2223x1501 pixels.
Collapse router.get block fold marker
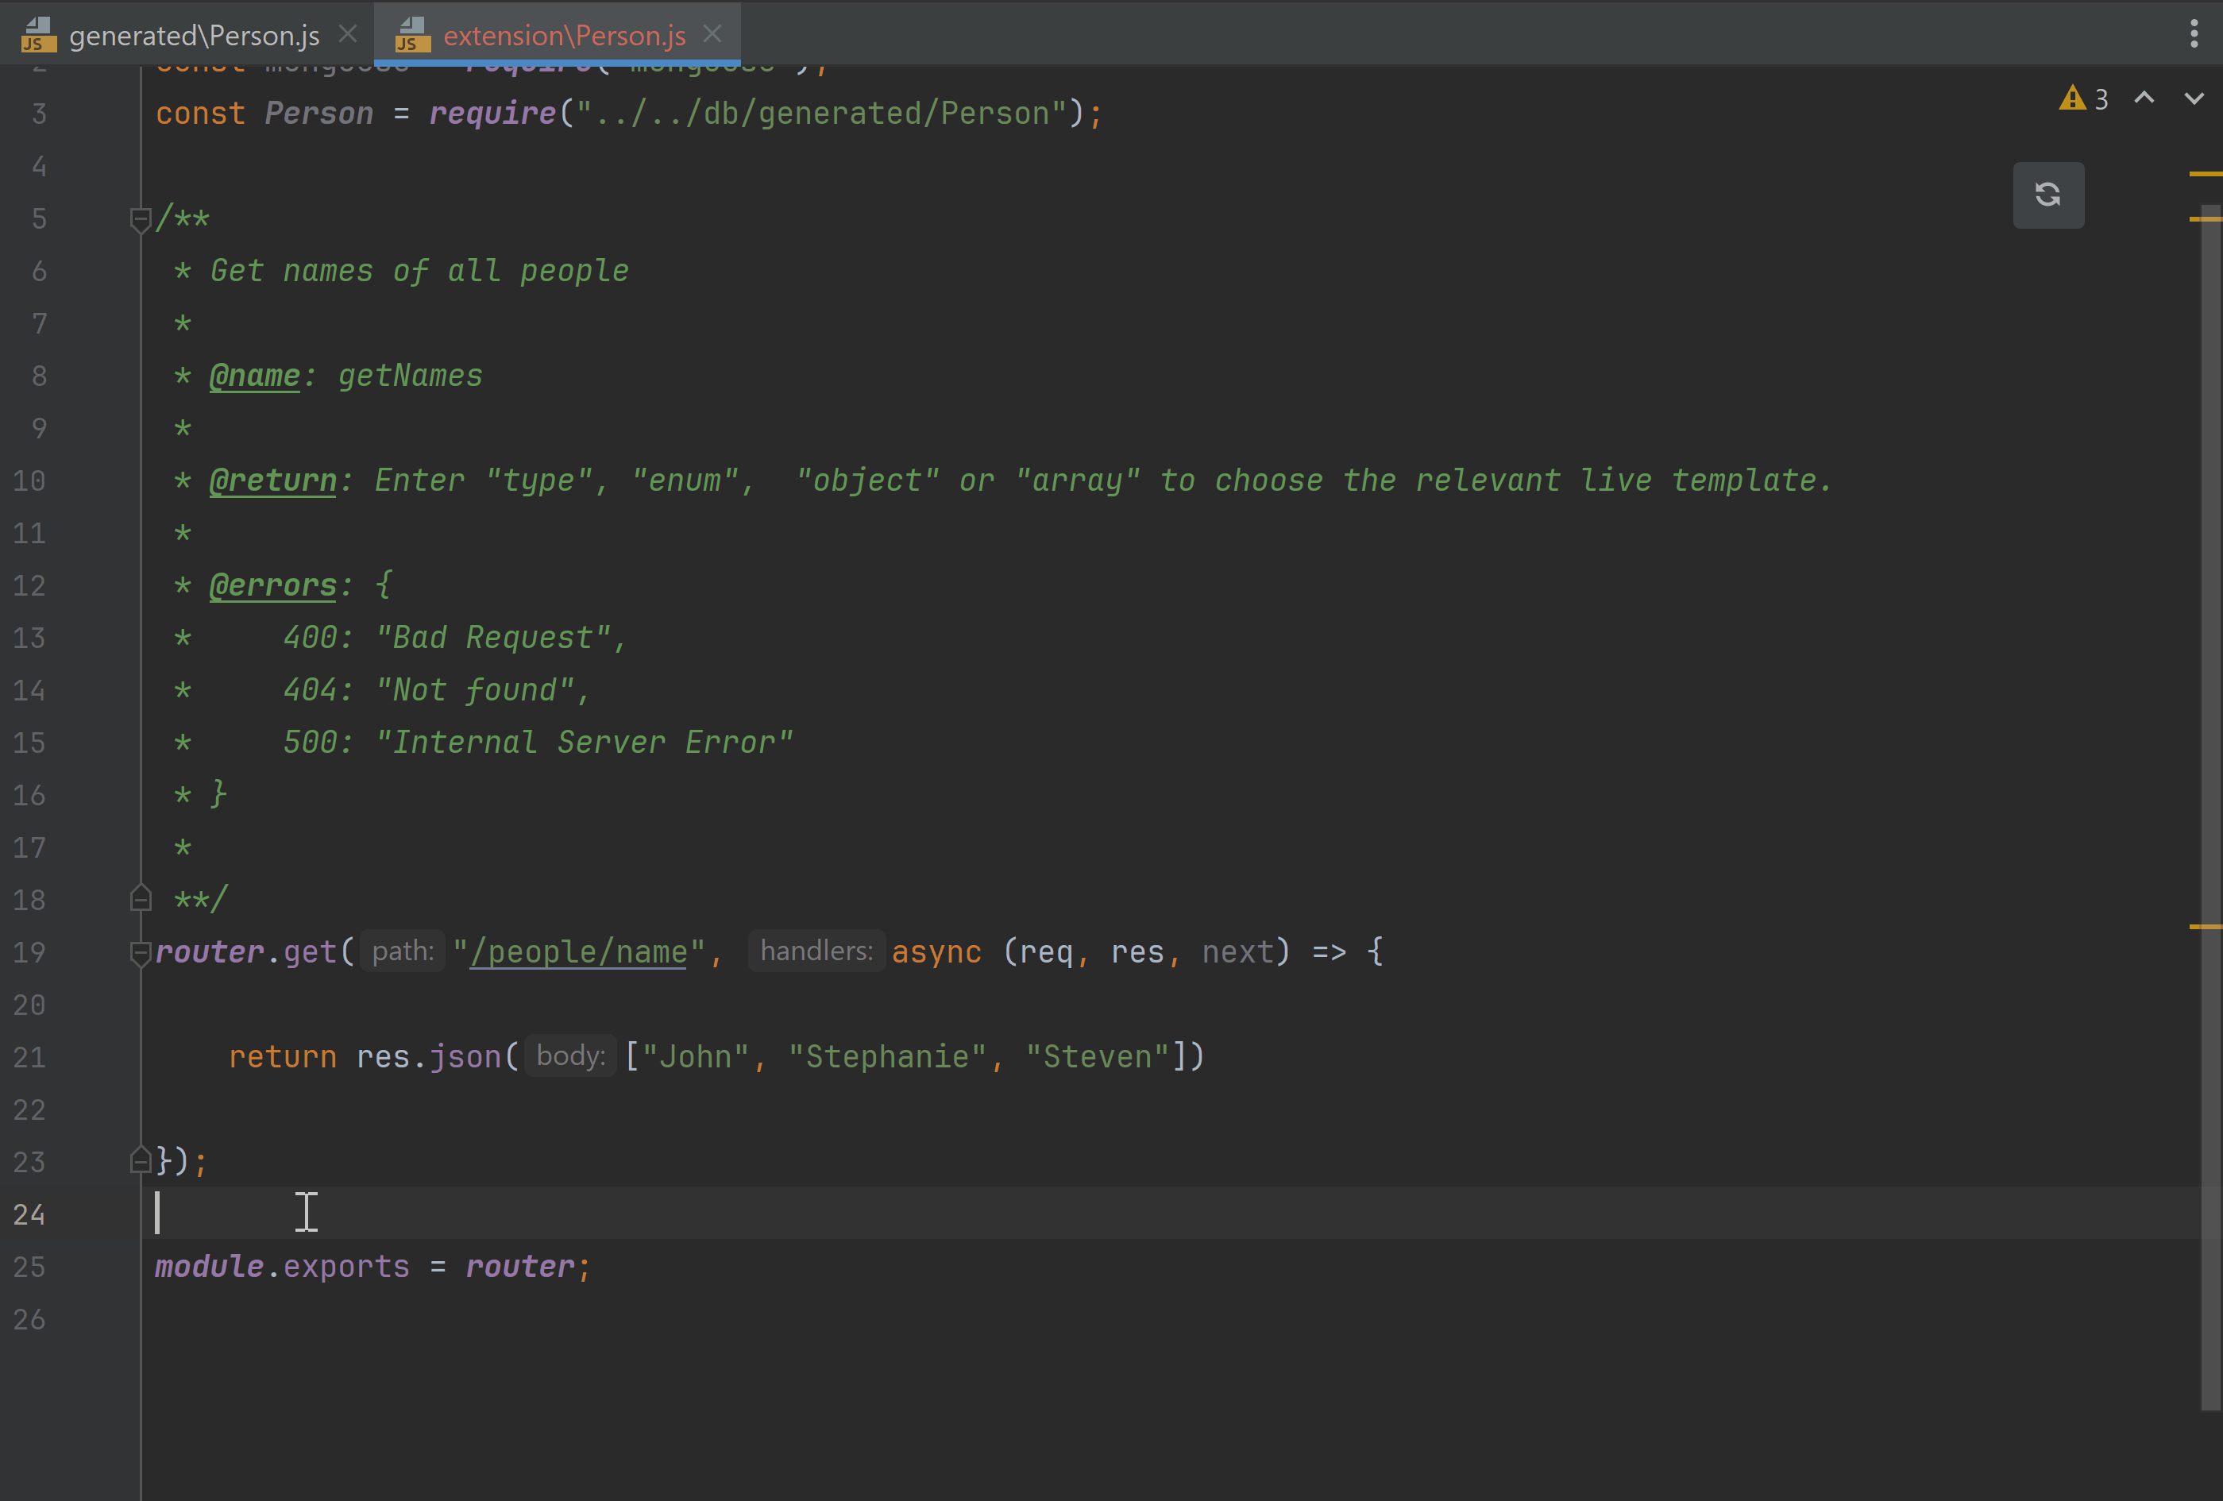140,952
